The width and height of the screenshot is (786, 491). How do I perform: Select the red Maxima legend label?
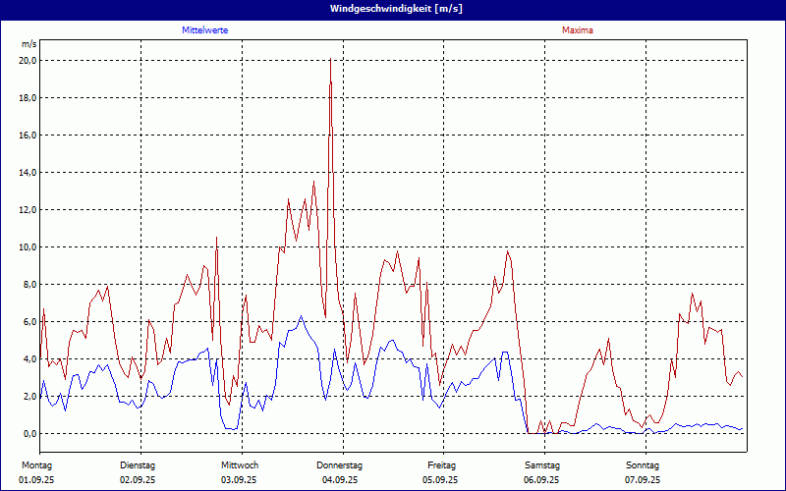(578, 30)
